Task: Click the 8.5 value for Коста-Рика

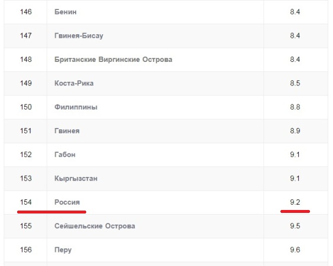Action: click(295, 83)
